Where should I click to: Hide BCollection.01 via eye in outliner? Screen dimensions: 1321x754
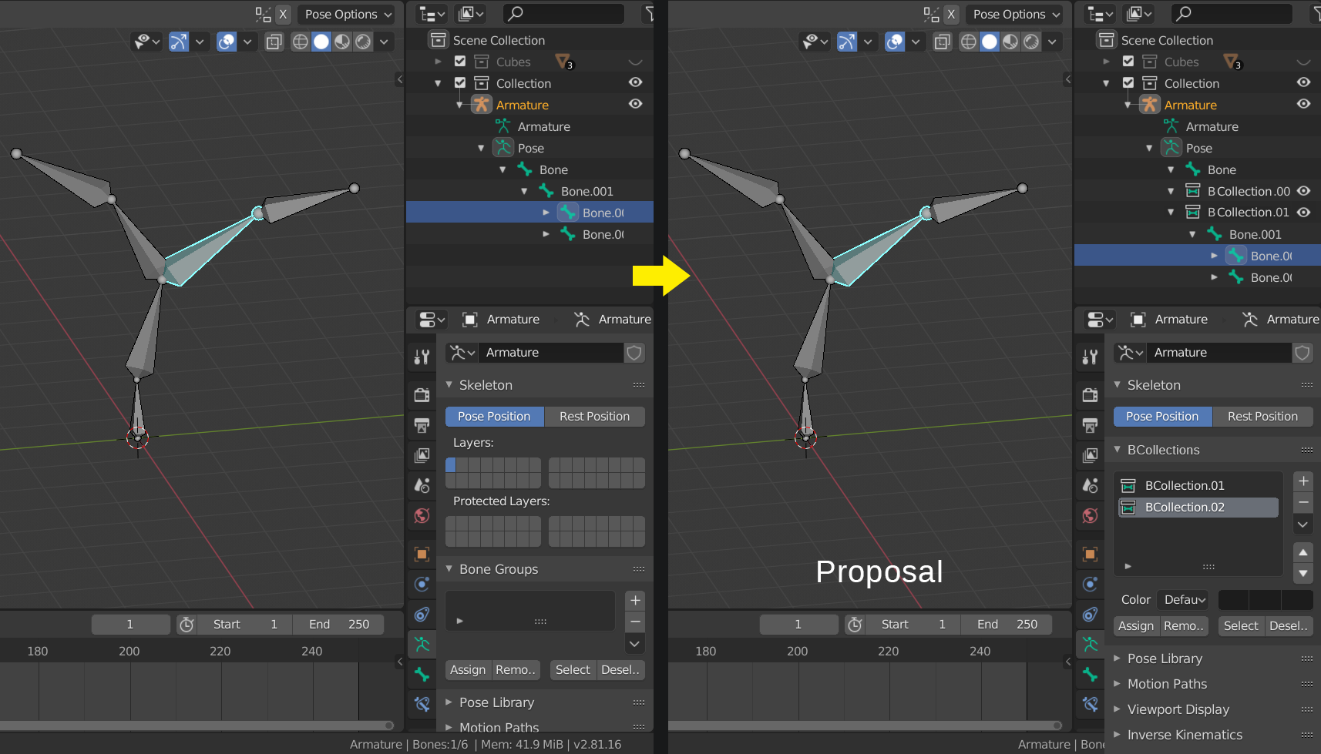point(1303,212)
